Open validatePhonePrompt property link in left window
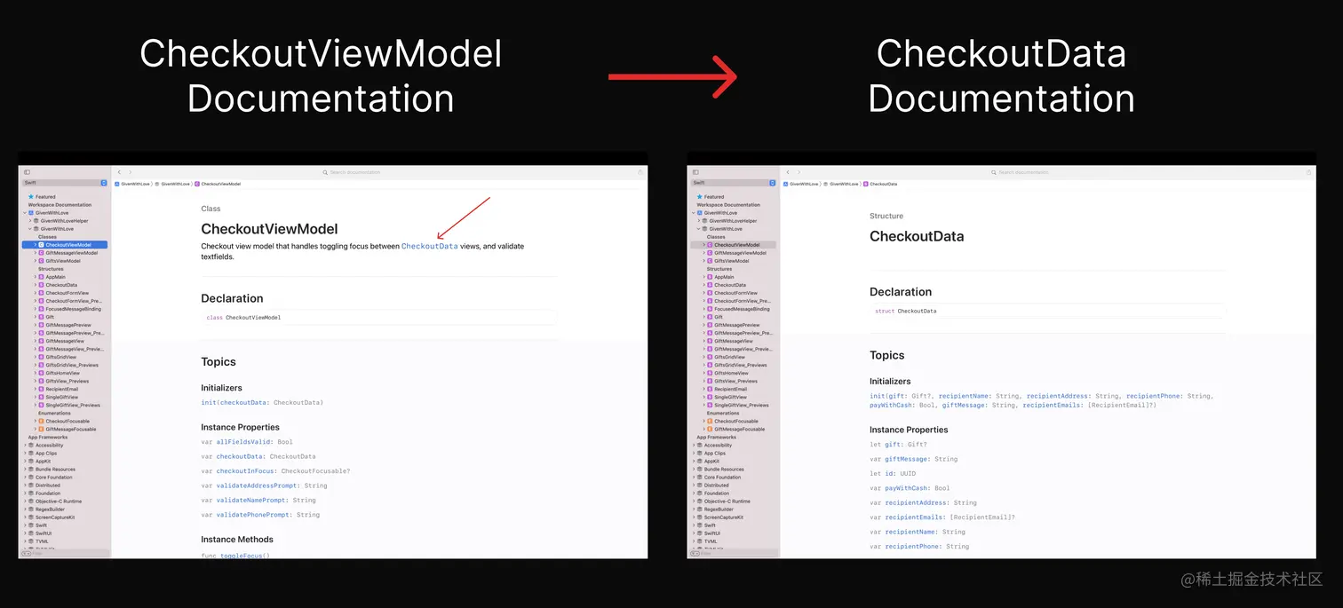 [x=253, y=515]
